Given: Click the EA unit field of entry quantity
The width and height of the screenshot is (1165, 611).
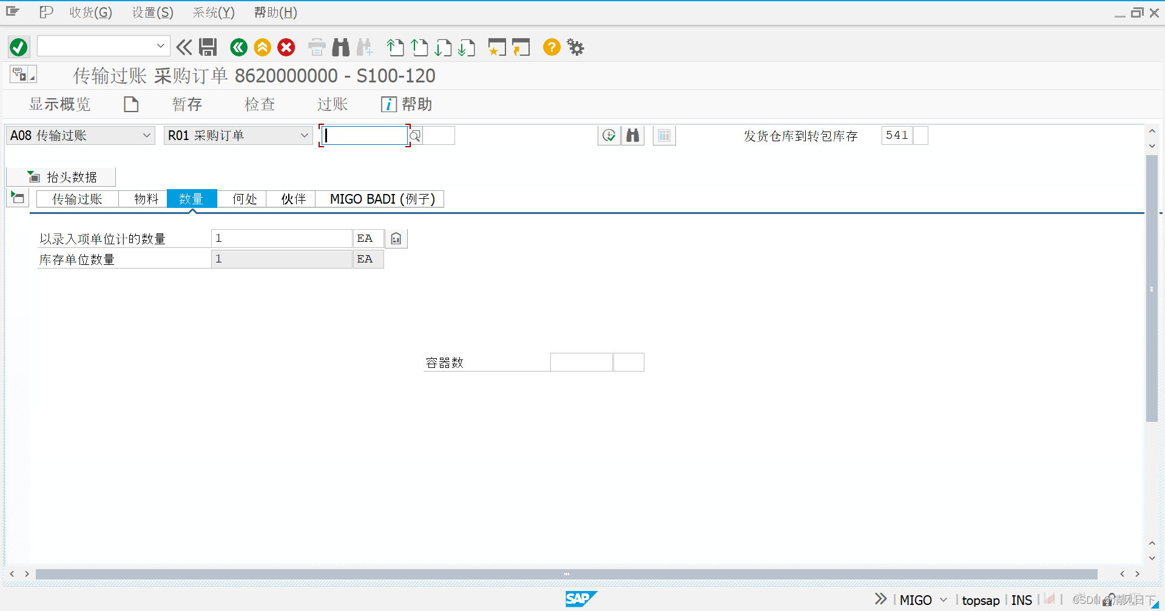Looking at the screenshot, I should tap(368, 239).
